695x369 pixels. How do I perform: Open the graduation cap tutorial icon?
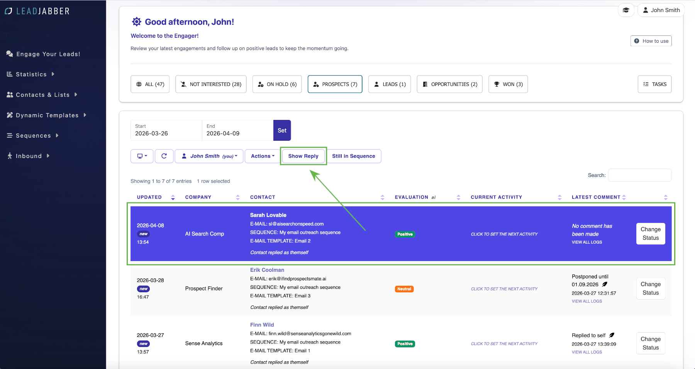tap(626, 10)
